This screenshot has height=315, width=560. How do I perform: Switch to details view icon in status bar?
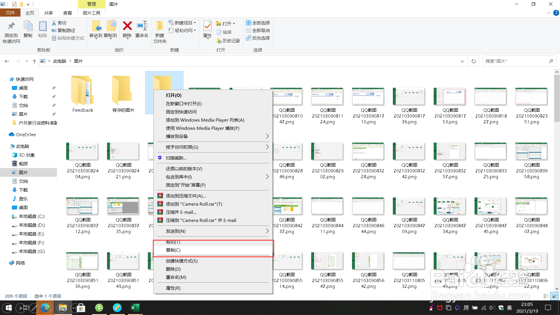pyautogui.click(x=546, y=296)
